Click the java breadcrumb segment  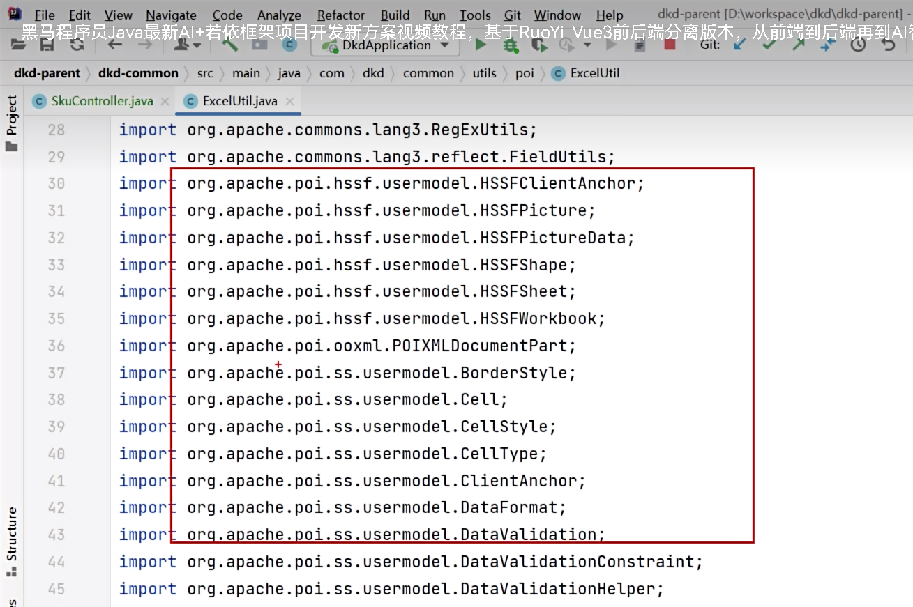(289, 73)
